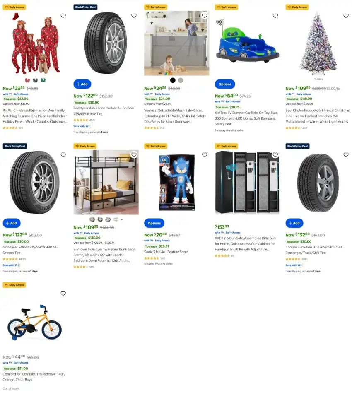Choose the gray color swatch for baby gate
The height and width of the screenshot is (395, 352).
181,80
